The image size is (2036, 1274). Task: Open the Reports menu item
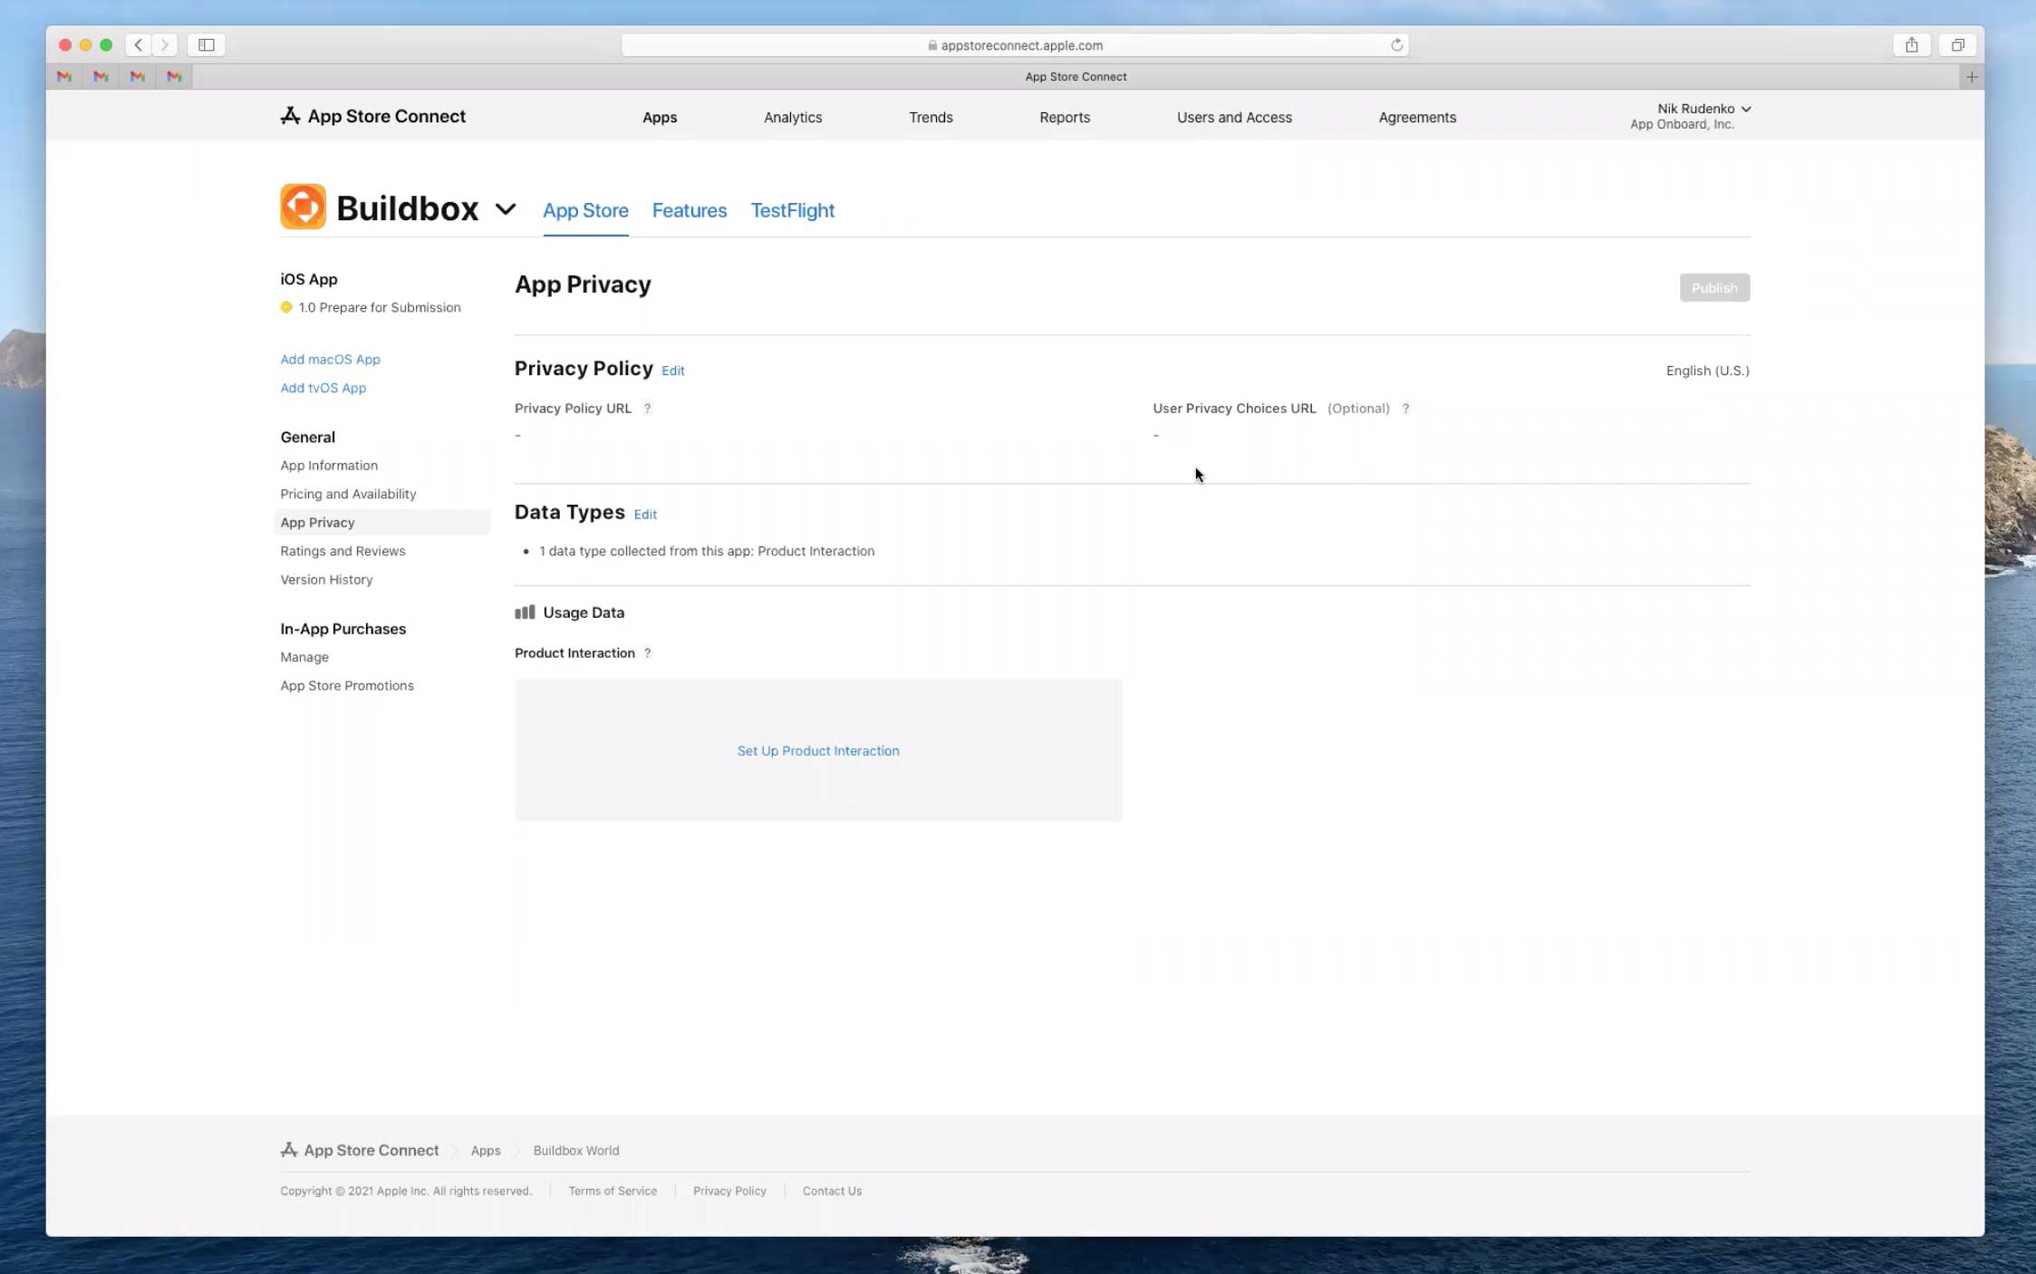point(1065,117)
